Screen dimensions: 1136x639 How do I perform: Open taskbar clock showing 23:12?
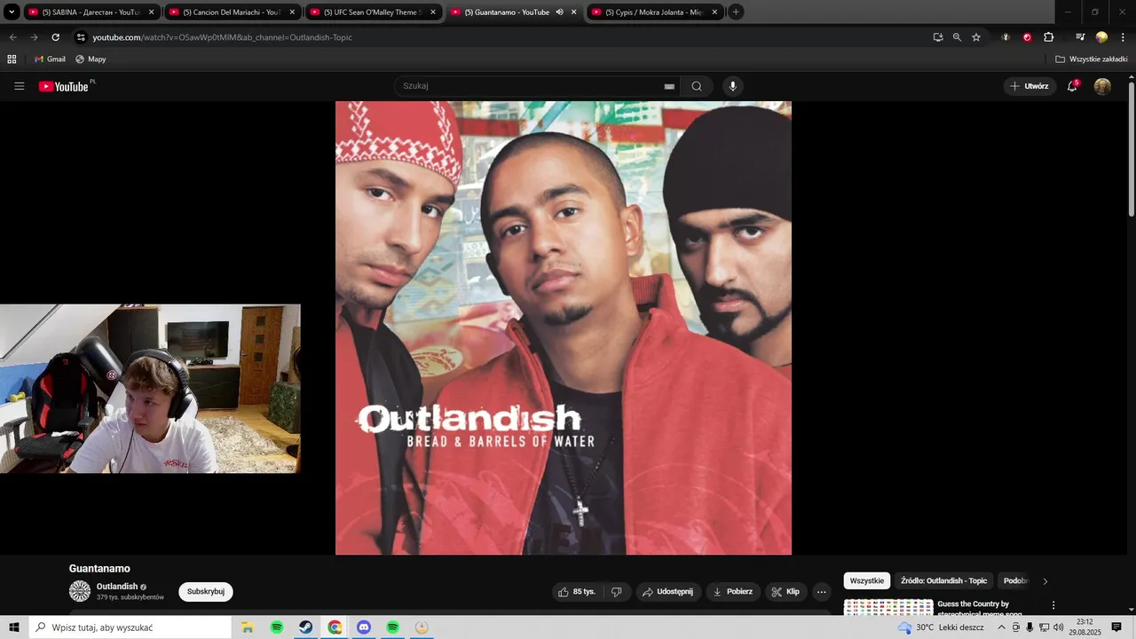pyautogui.click(x=1085, y=627)
